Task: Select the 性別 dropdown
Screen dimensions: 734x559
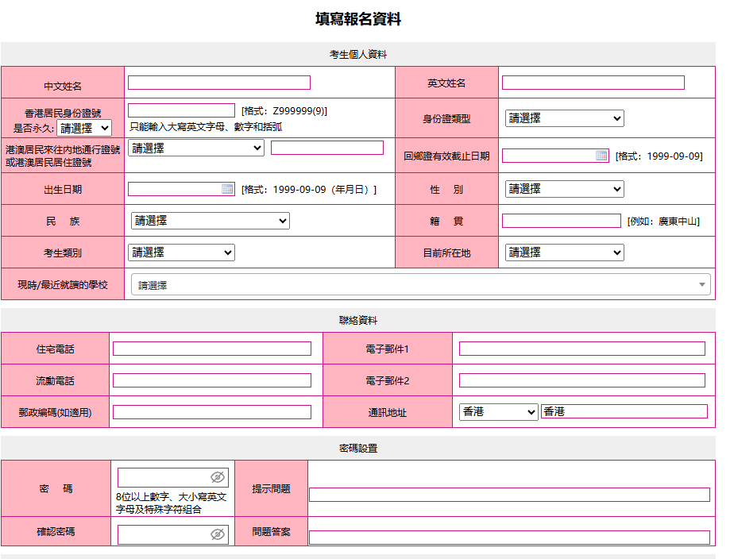Action: pos(564,189)
